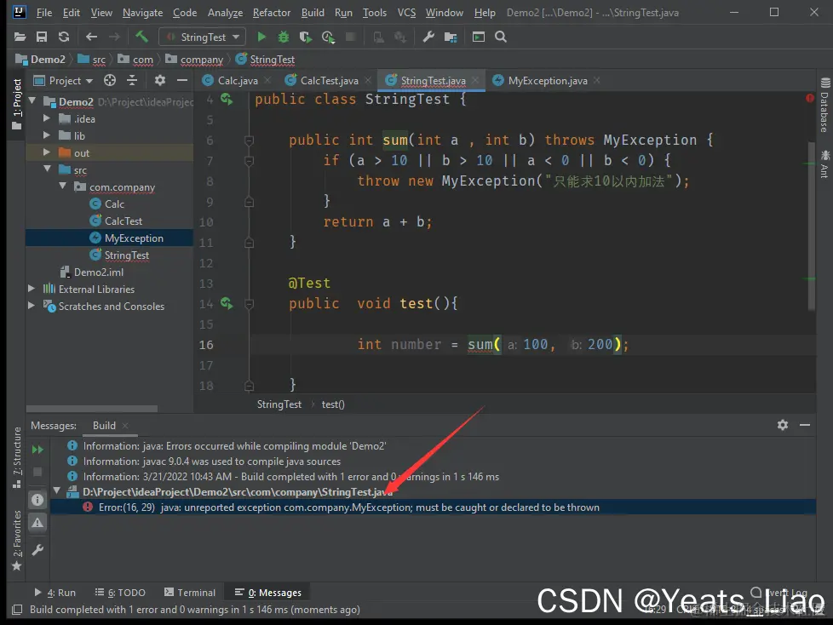This screenshot has height=625, width=833.
Task: Expand out folder node
Action: point(48,152)
